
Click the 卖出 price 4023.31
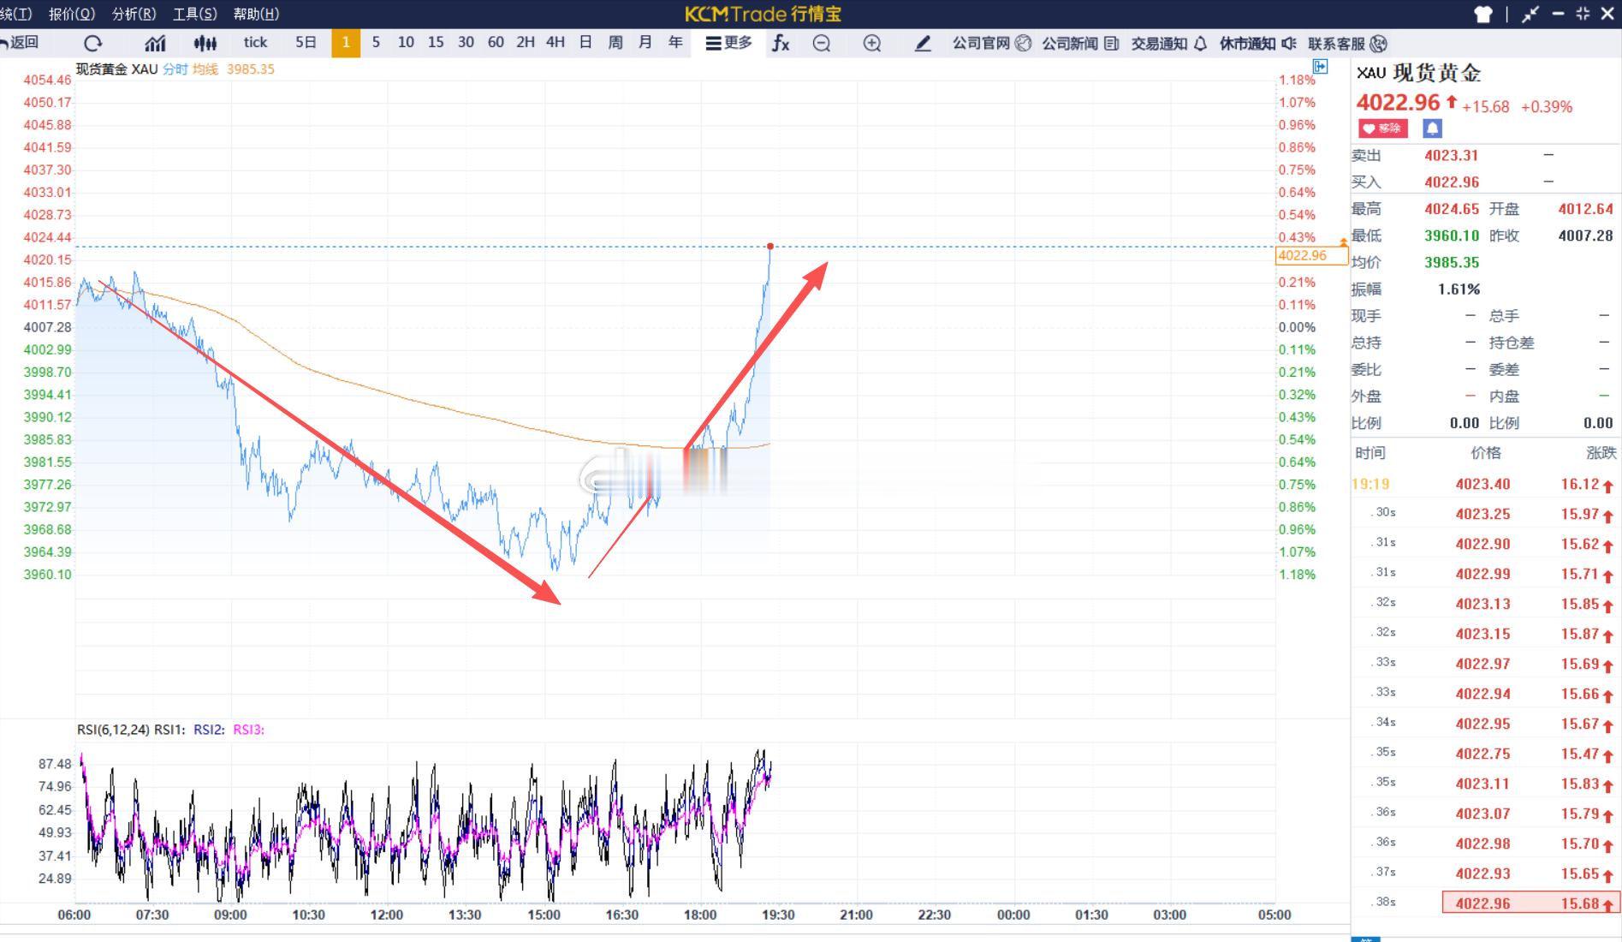[x=1451, y=155]
